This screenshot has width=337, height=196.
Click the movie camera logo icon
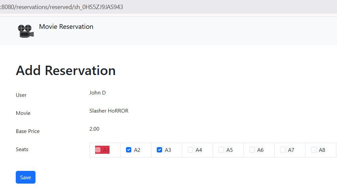[x=26, y=31]
